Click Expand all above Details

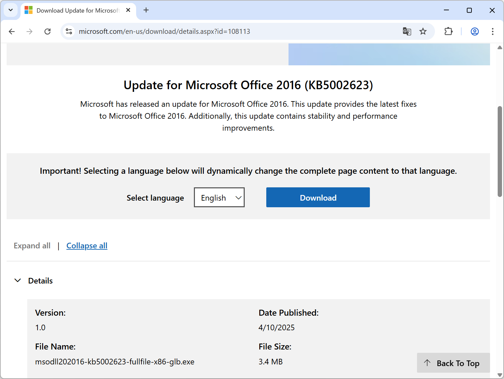click(x=32, y=245)
